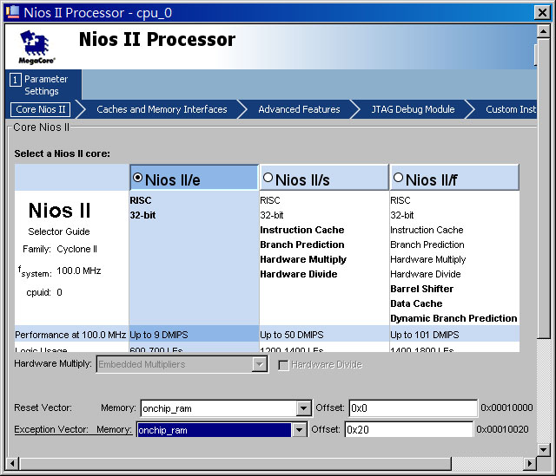This screenshot has width=556, height=476.
Task: Click the '100.0 MHz' system frequency value
Action: (x=79, y=271)
